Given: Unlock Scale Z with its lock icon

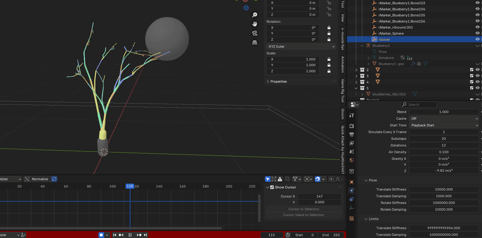Looking at the screenshot, I should [329, 71].
